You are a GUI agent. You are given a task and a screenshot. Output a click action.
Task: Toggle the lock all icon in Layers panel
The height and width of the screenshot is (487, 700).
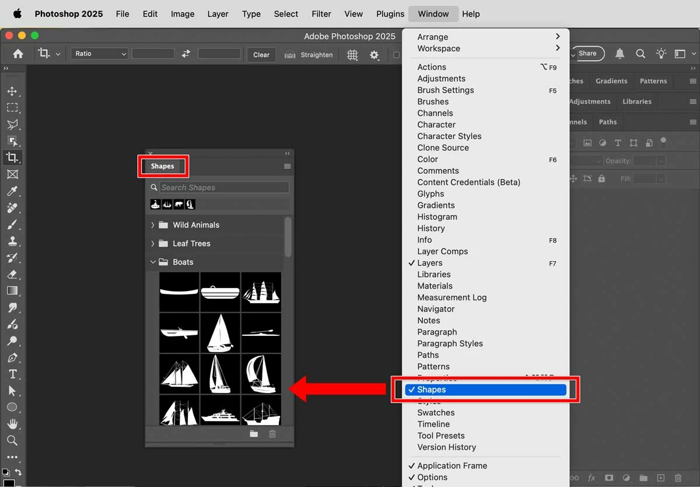coord(601,178)
